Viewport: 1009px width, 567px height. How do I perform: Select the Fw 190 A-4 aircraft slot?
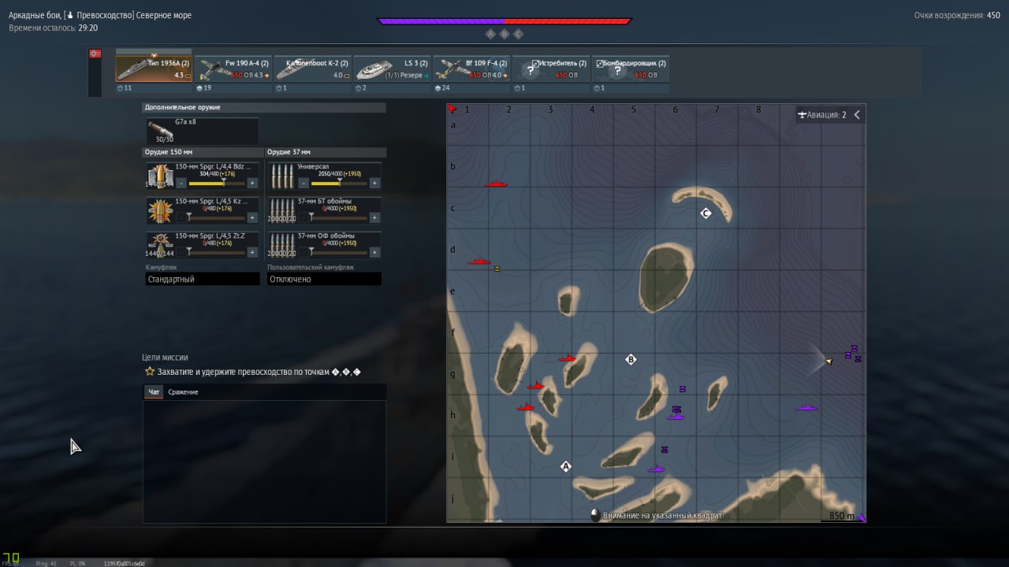coord(233,69)
